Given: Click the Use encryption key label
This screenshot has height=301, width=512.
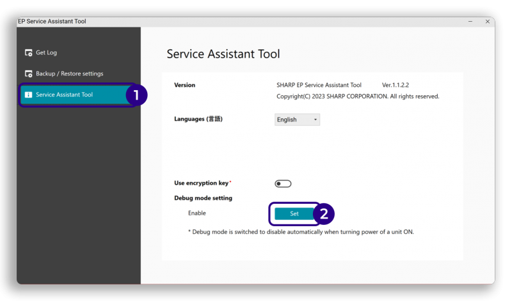Looking at the screenshot, I should click(x=201, y=183).
